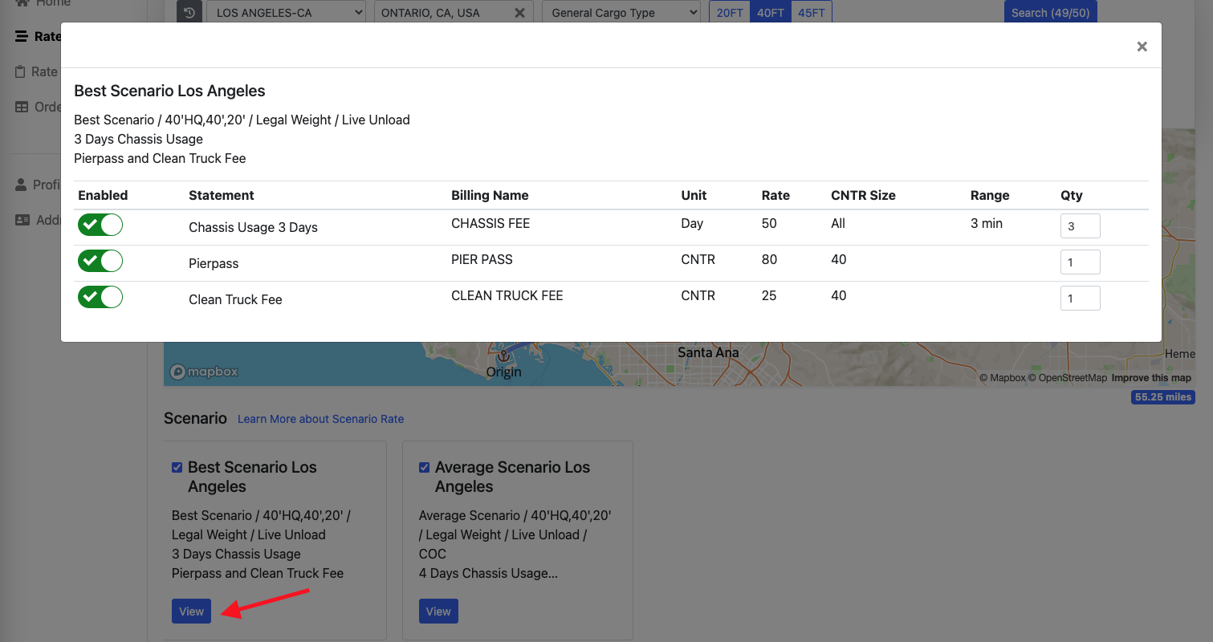Disable the Chassis Usage 3 Days toggle
The width and height of the screenshot is (1213, 642).
[100, 226]
